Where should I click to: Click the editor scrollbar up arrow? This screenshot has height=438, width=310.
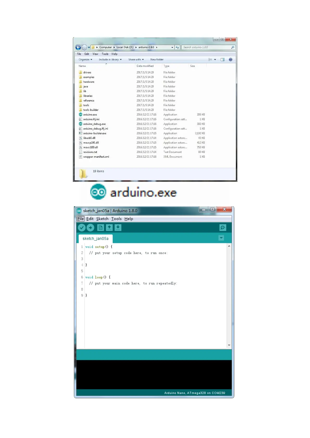click(229, 246)
